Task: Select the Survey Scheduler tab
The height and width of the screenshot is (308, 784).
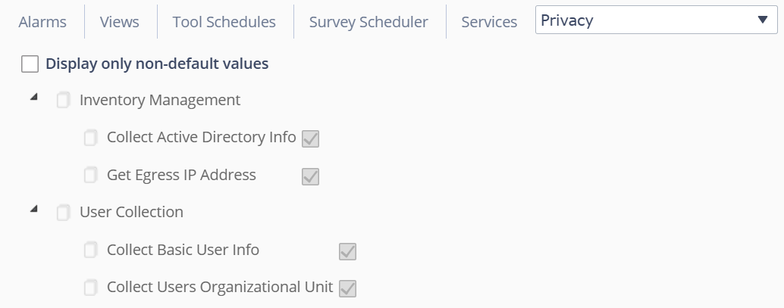Action: pos(368,22)
